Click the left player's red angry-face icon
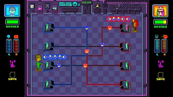Viewport: 173px width, 97px height. pos(16,37)
